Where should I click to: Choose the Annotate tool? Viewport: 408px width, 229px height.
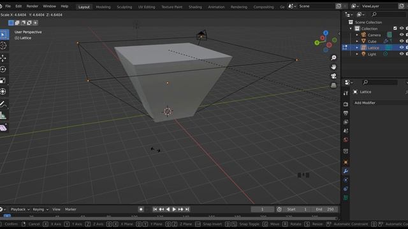coord(3,104)
